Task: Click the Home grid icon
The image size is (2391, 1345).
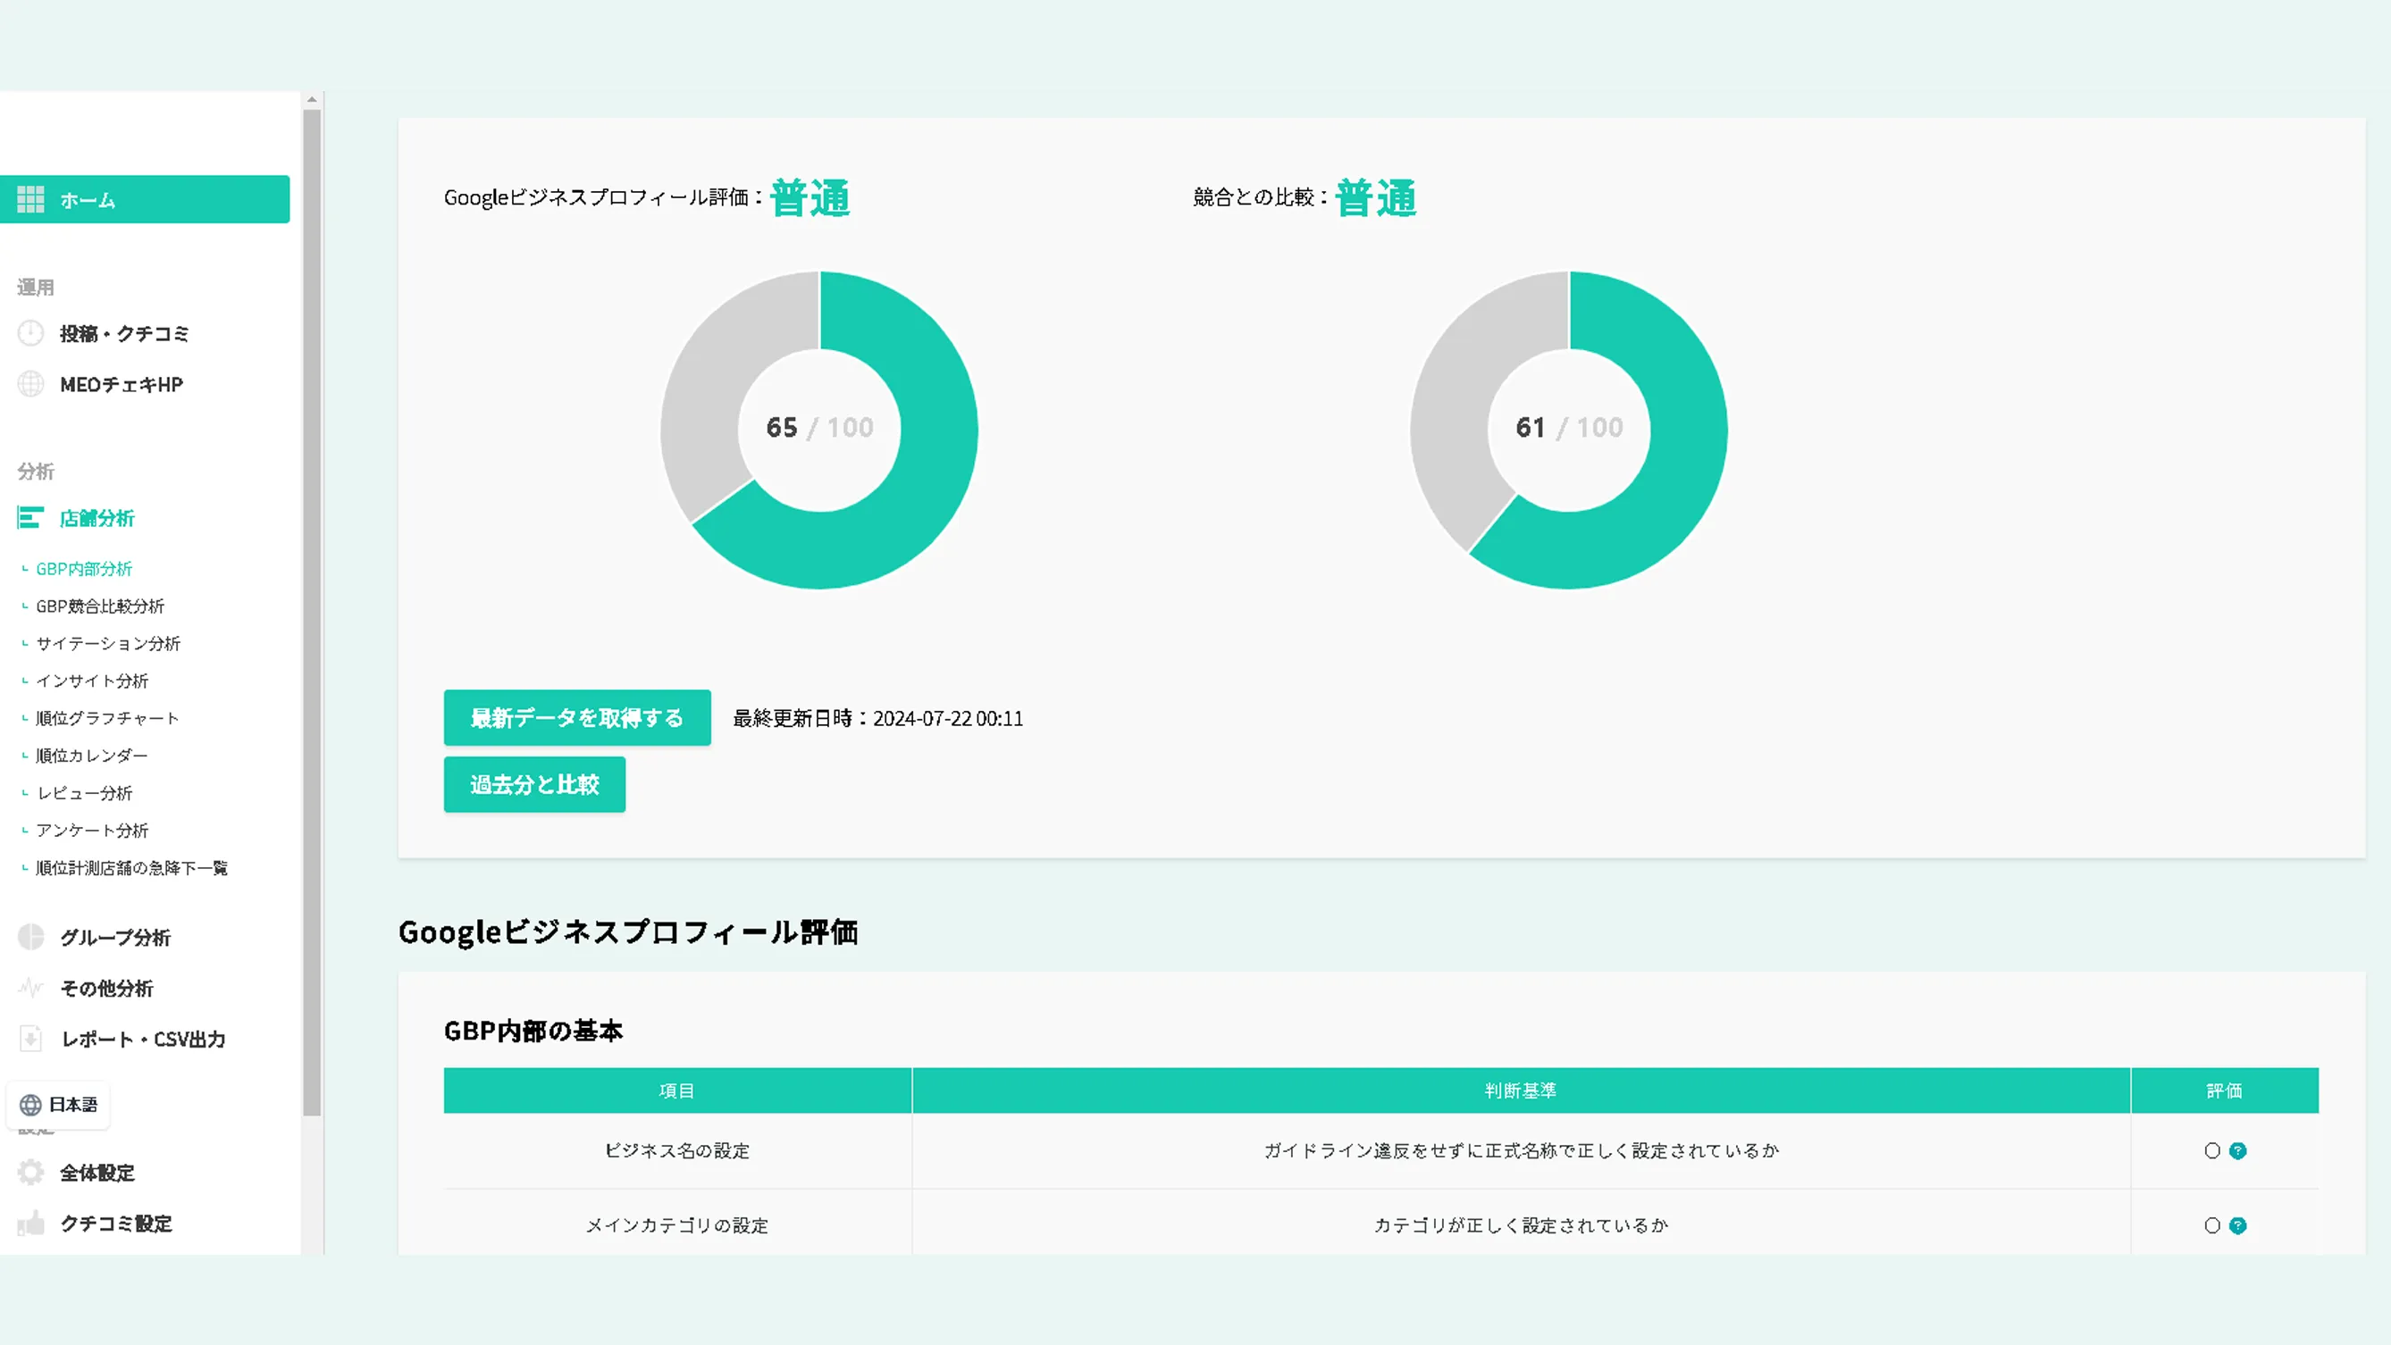Action: pyautogui.click(x=30, y=199)
